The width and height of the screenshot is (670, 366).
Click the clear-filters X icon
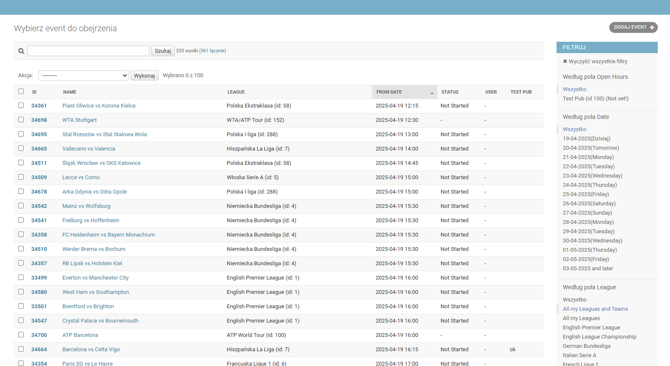565,61
